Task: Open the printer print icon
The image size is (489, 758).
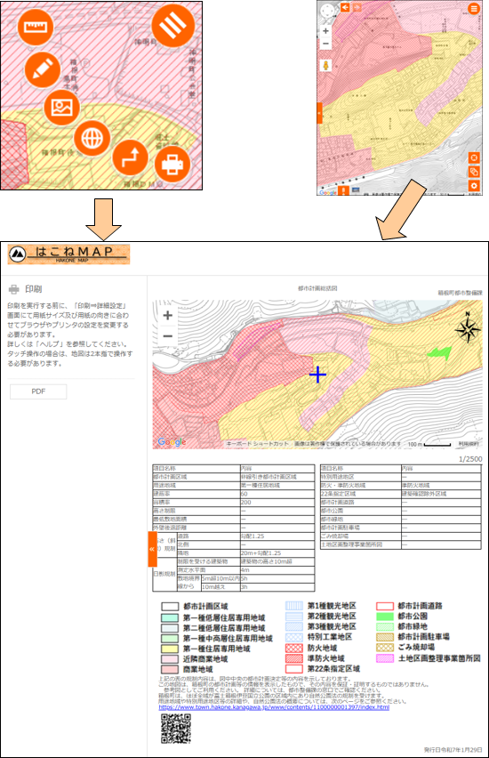Action: click(x=172, y=165)
